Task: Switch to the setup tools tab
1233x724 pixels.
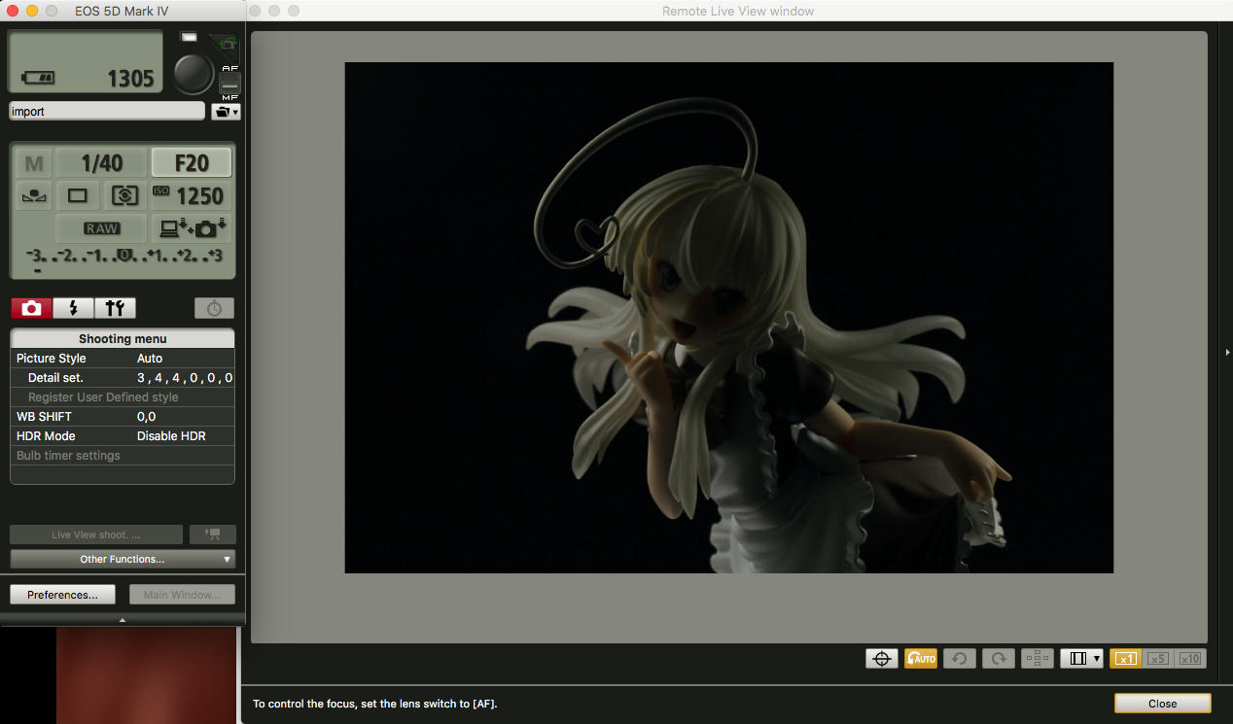Action: (115, 308)
